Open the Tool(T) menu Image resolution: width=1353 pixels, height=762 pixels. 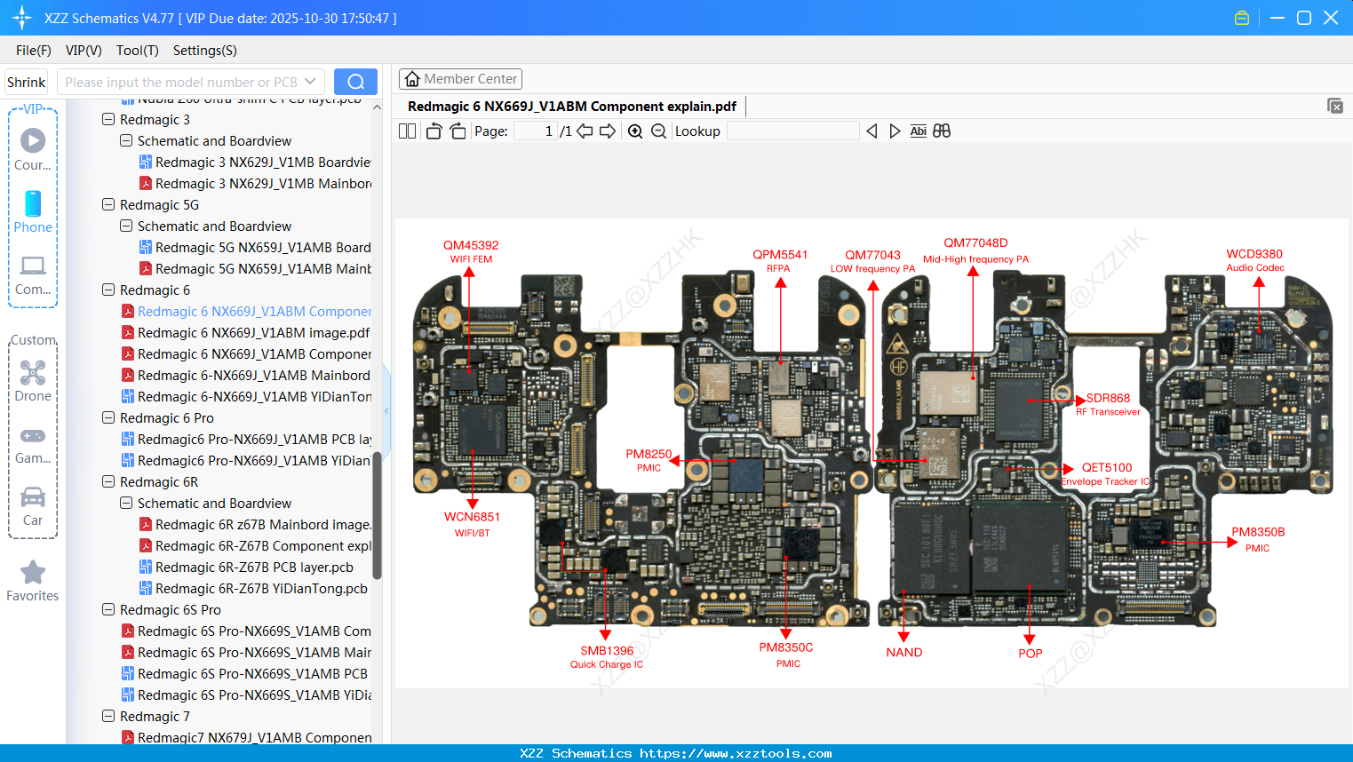tap(137, 51)
